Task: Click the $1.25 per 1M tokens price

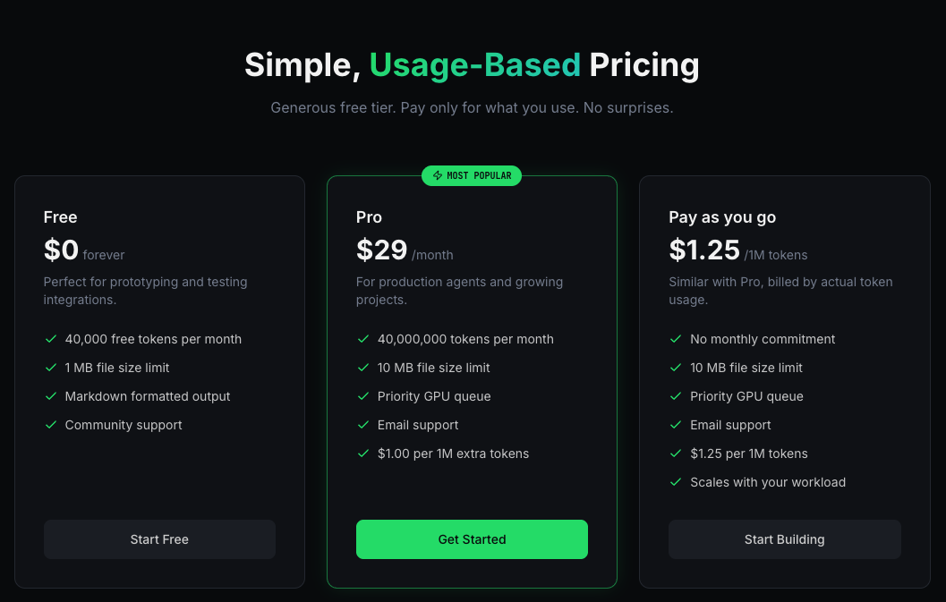Action: [x=704, y=250]
